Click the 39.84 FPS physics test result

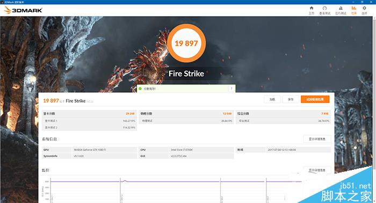(x=227, y=121)
